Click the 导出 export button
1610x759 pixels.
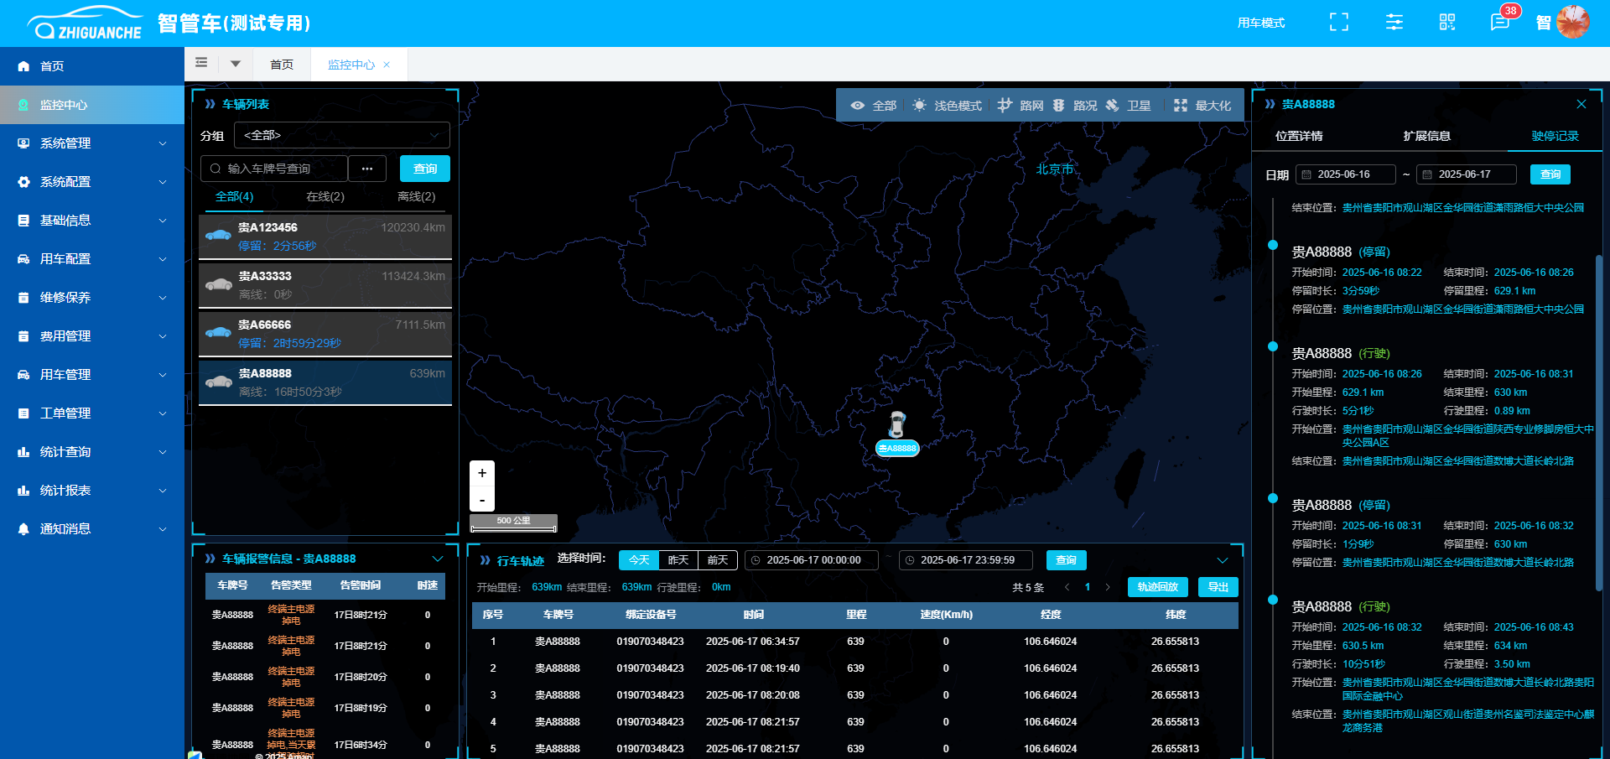(1218, 587)
